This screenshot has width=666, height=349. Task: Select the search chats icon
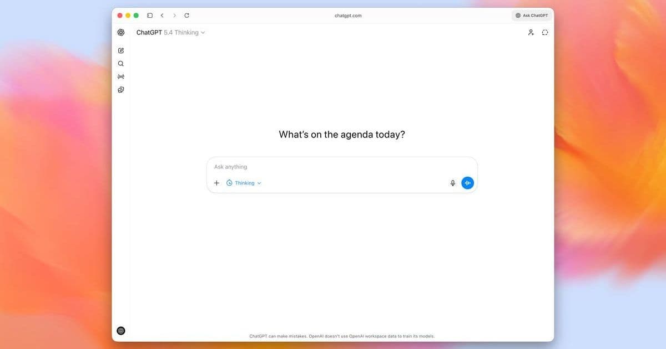coord(120,63)
